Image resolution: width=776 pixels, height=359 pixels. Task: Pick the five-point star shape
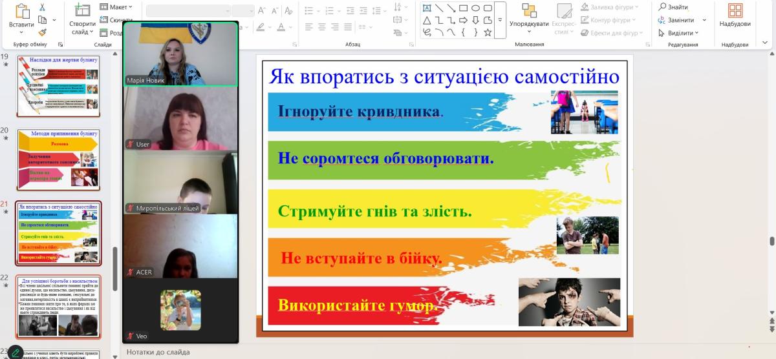[488, 32]
